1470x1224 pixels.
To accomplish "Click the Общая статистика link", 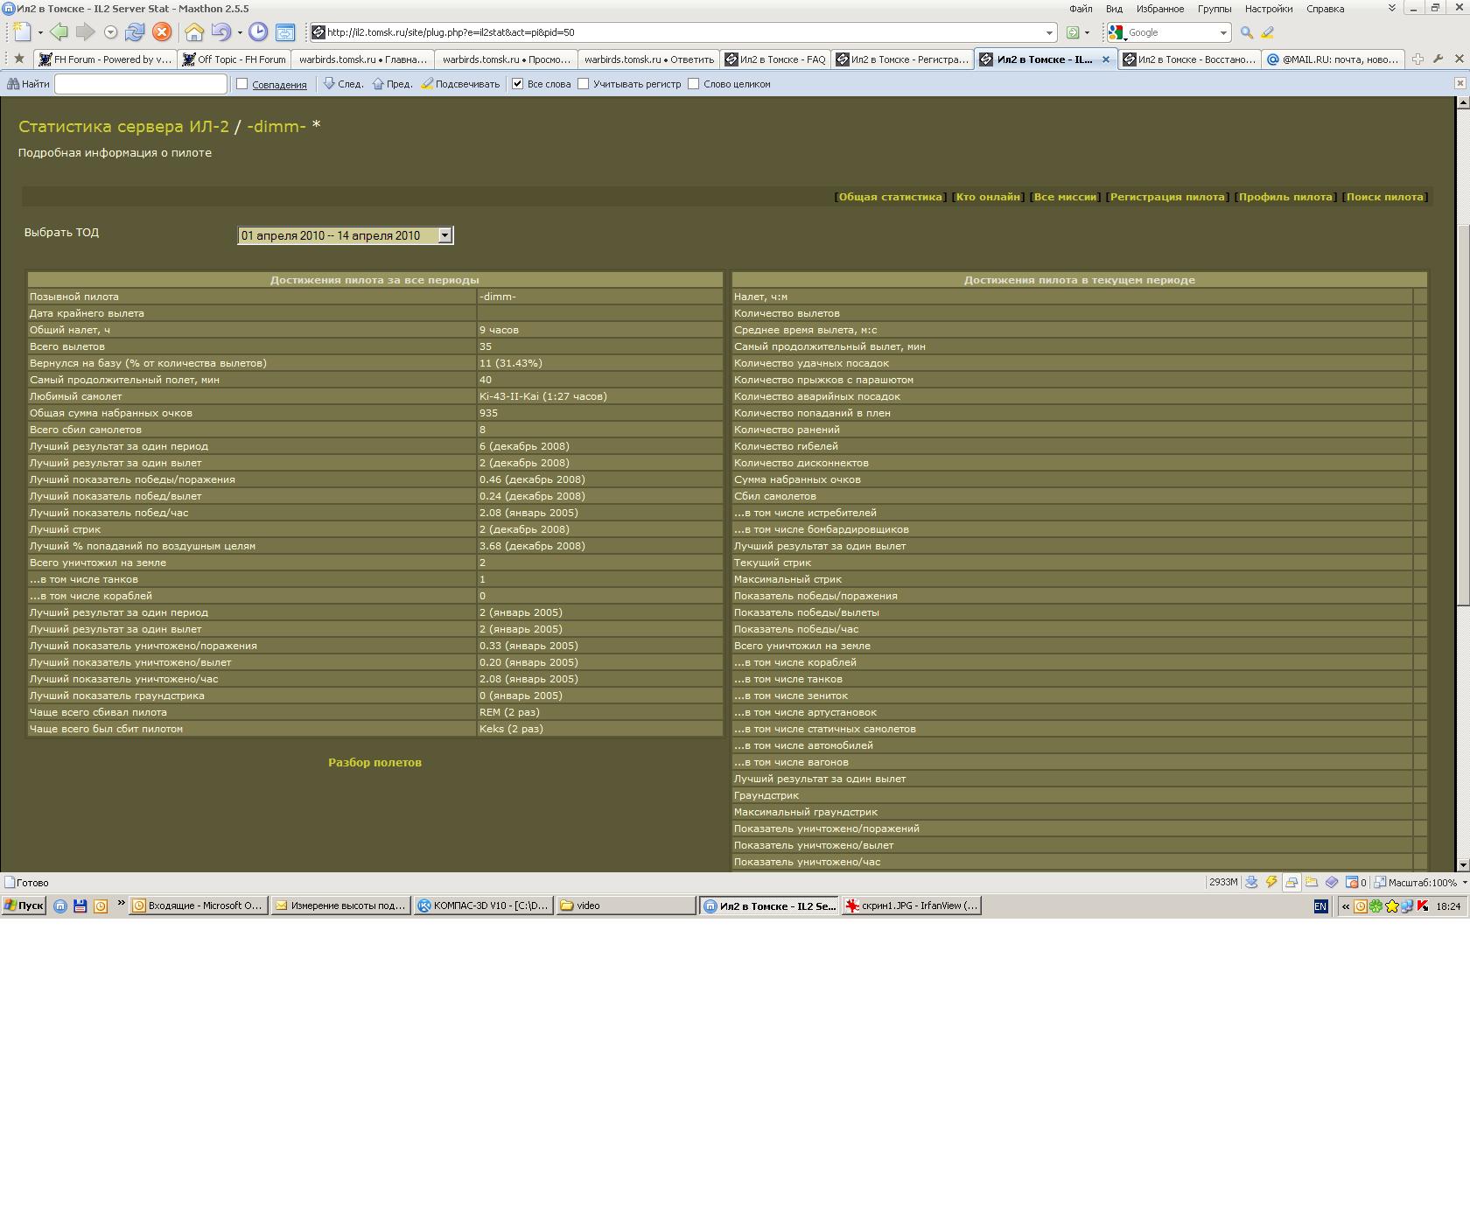I will coord(890,197).
